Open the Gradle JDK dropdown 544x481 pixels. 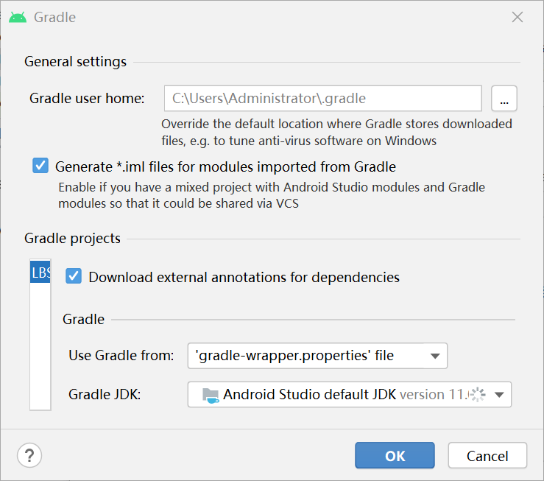(x=350, y=395)
